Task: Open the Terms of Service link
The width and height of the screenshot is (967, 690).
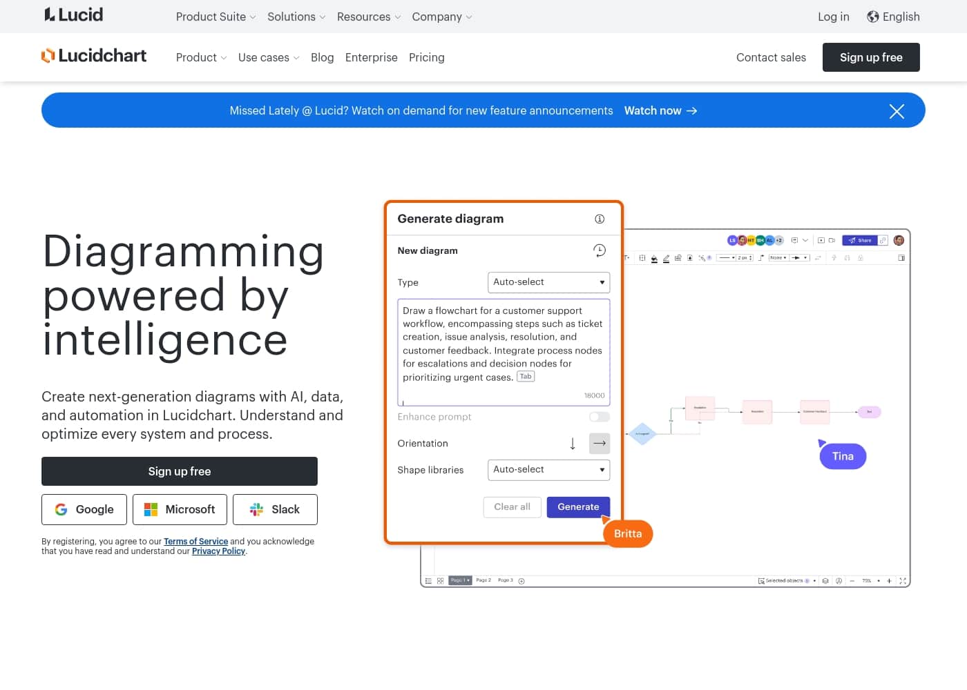Action: point(195,542)
